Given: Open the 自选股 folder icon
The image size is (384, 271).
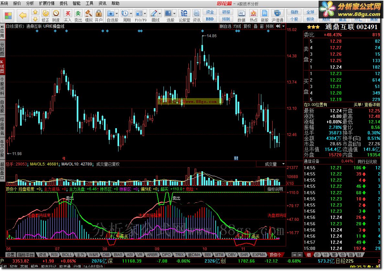Looking at the screenshot, I should coord(111,13).
